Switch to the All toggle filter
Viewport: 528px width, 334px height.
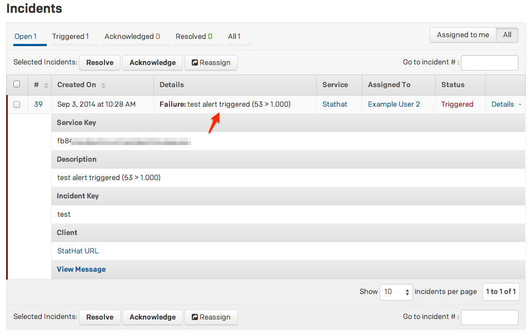(507, 35)
